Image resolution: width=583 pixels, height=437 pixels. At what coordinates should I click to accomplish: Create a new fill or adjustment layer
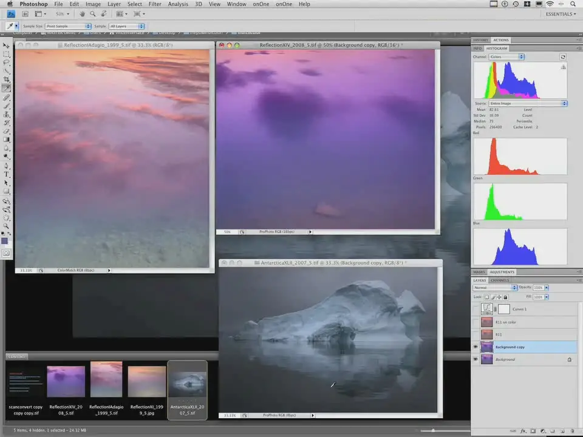(543, 431)
